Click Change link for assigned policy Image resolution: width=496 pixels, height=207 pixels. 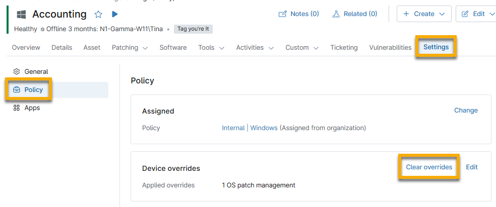[x=466, y=111]
